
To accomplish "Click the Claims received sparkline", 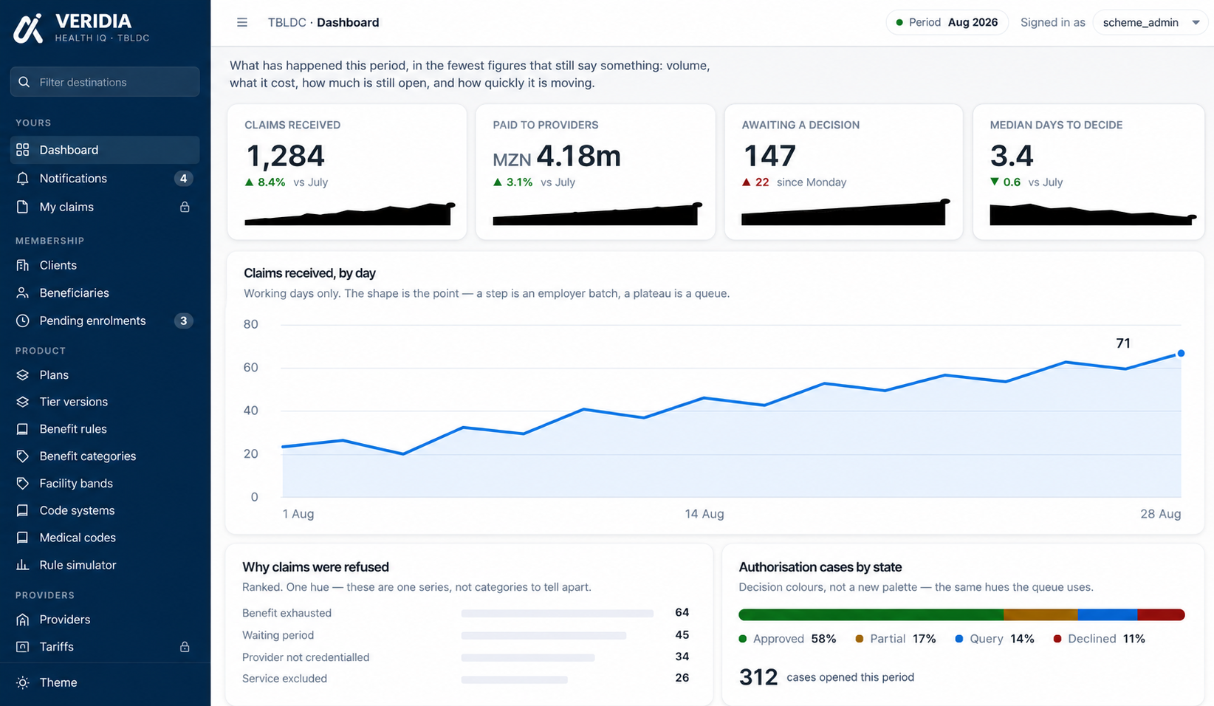I will tap(350, 213).
